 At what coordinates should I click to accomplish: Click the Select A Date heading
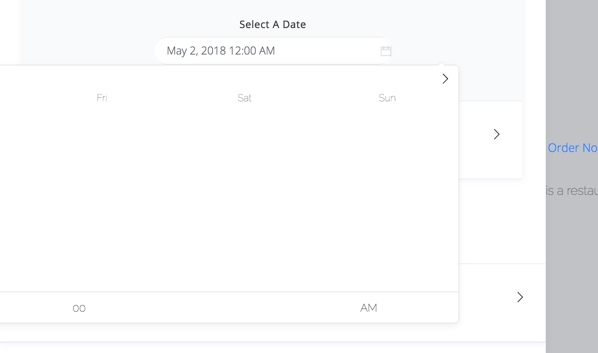pyautogui.click(x=272, y=24)
